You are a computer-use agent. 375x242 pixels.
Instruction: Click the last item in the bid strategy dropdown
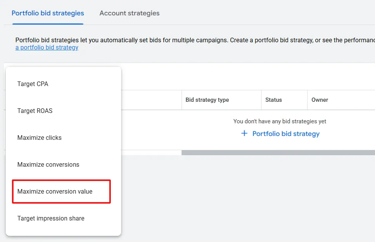coord(51,218)
